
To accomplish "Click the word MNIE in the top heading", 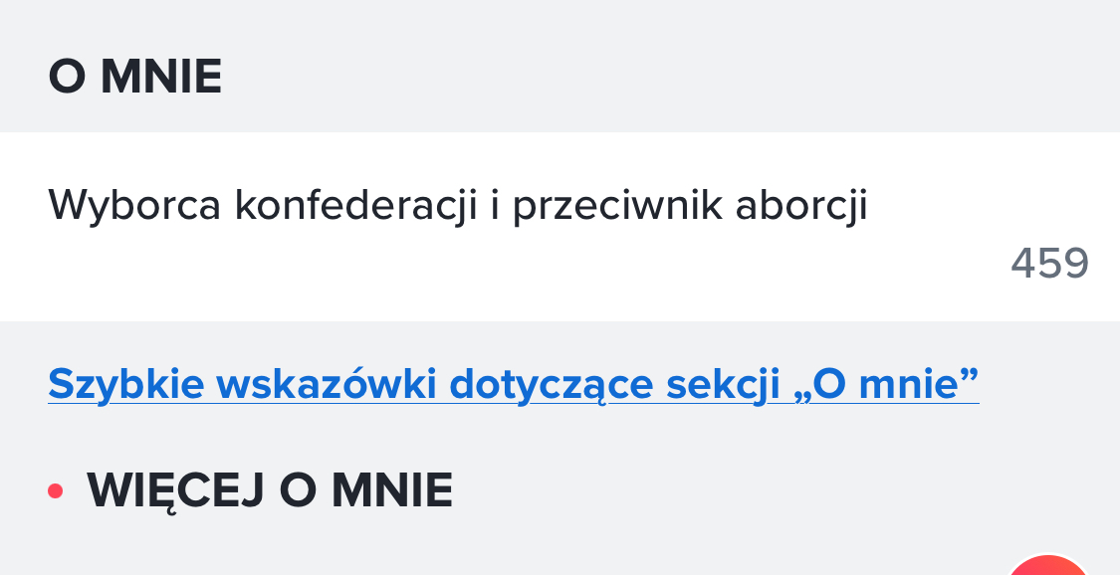I will 161,78.
